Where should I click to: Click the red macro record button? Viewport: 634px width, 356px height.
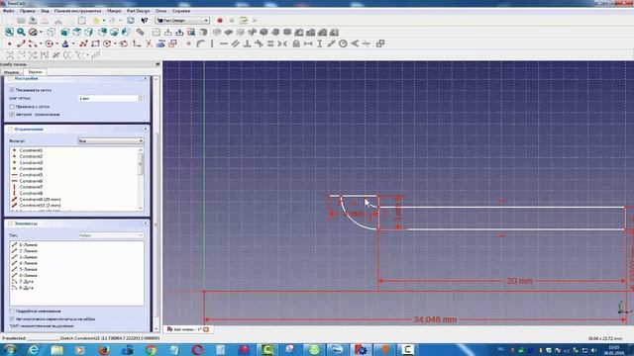coord(220,20)
